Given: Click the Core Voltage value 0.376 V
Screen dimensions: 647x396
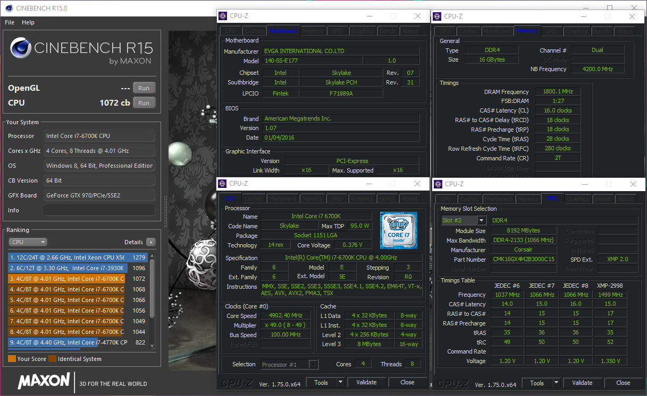Looking at the screenshot, I should pyautogui.click(x=353, y=245).
